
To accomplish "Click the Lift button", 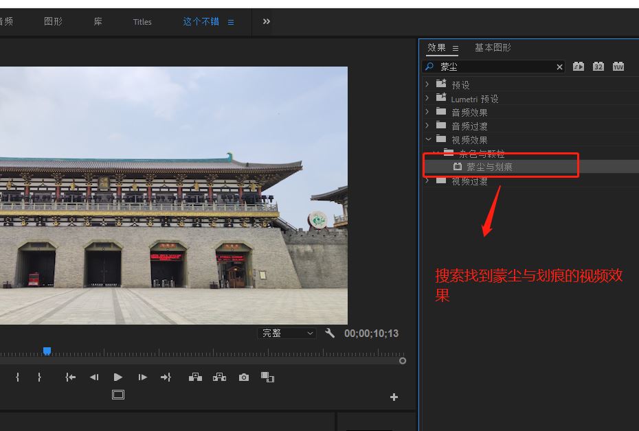I will (195, 377).
